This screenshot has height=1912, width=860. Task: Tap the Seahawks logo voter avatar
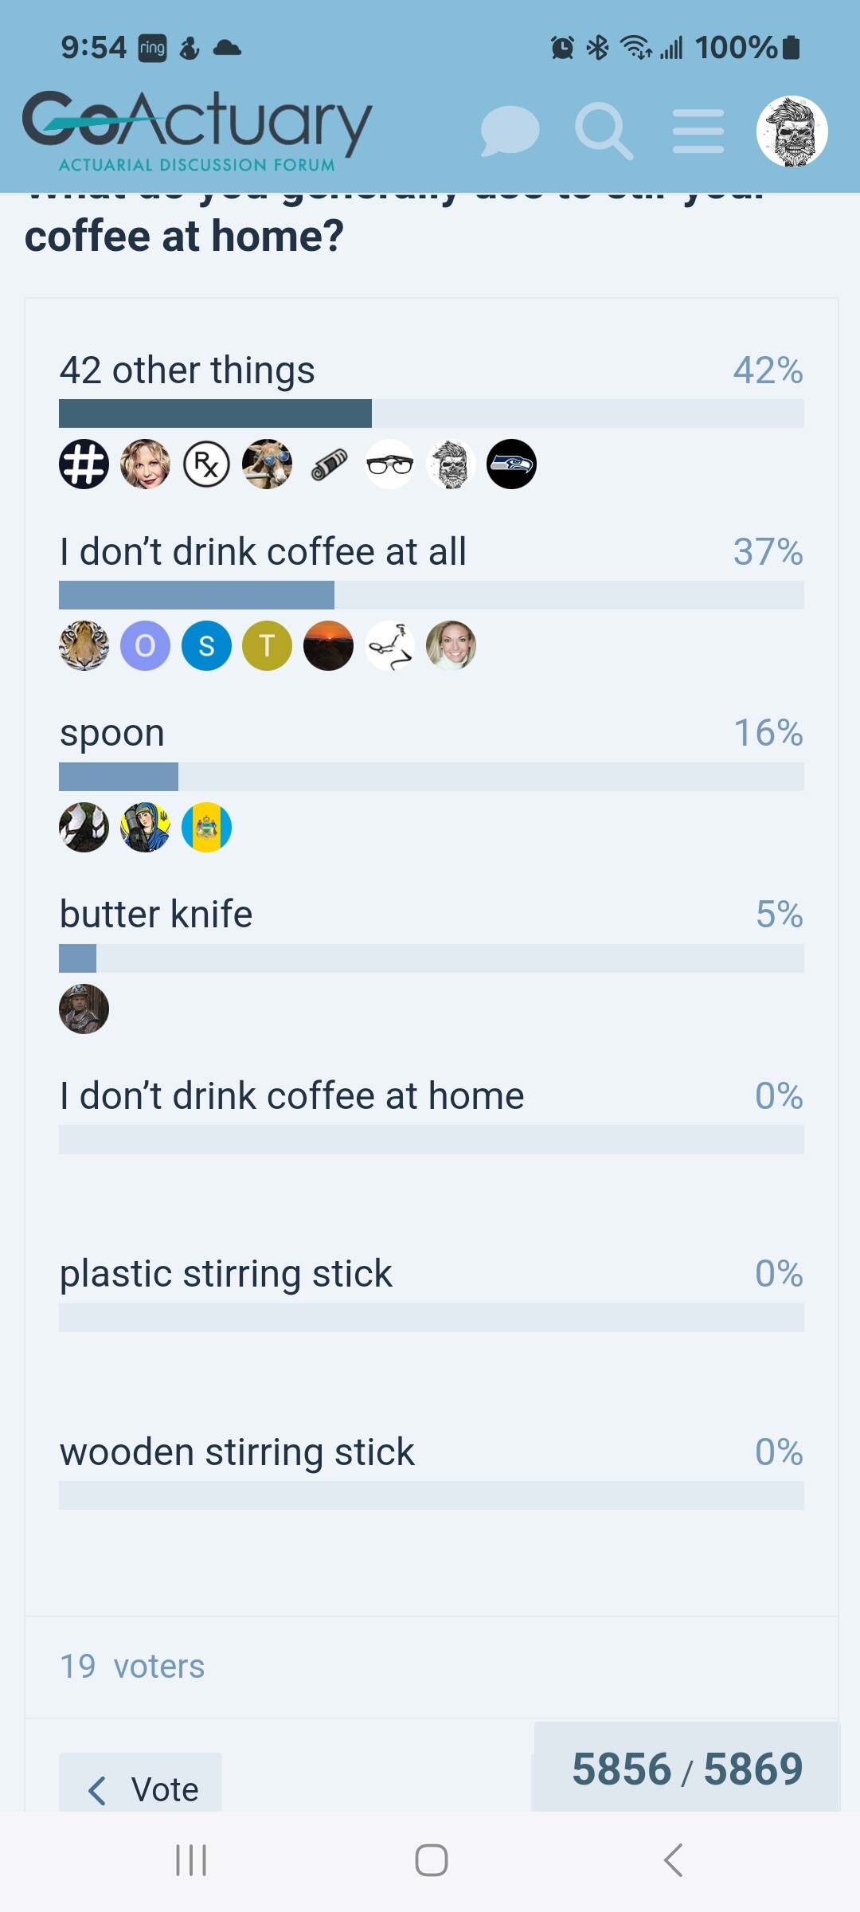pos(511,464)
